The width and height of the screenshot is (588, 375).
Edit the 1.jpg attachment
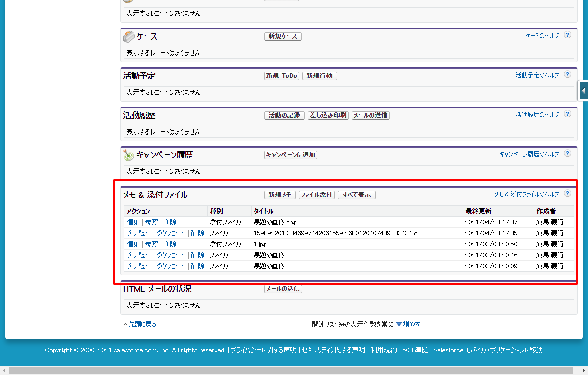(133, 244)
